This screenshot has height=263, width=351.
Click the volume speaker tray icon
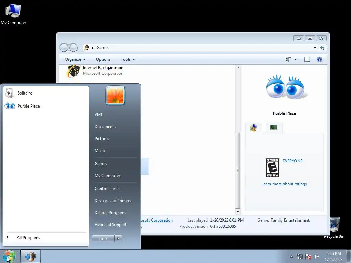(316, 256)
